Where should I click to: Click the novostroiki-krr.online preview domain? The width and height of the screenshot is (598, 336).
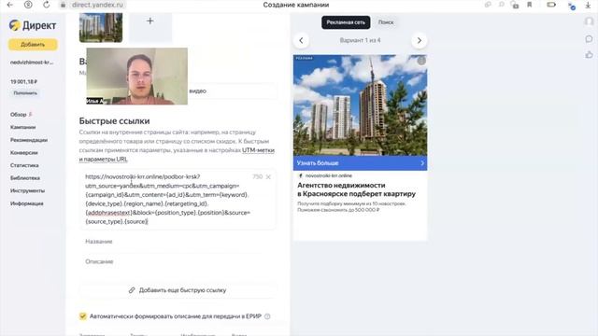pyautogui.click(x=328, y=175)
